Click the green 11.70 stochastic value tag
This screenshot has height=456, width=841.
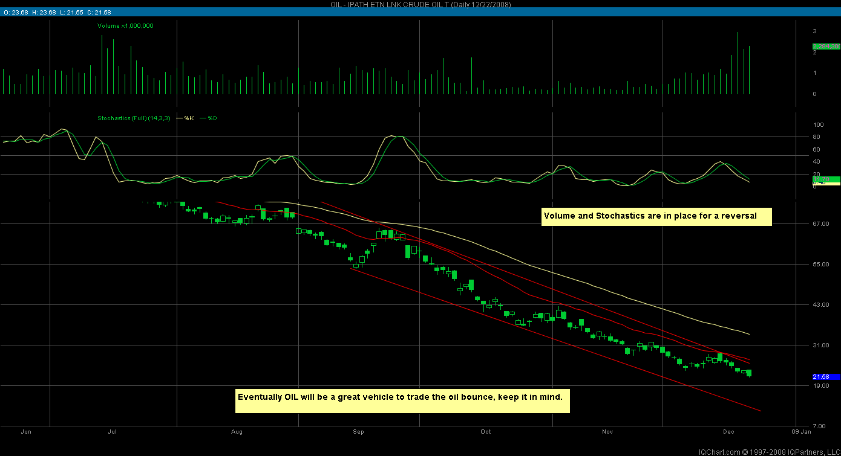(825, 179)
